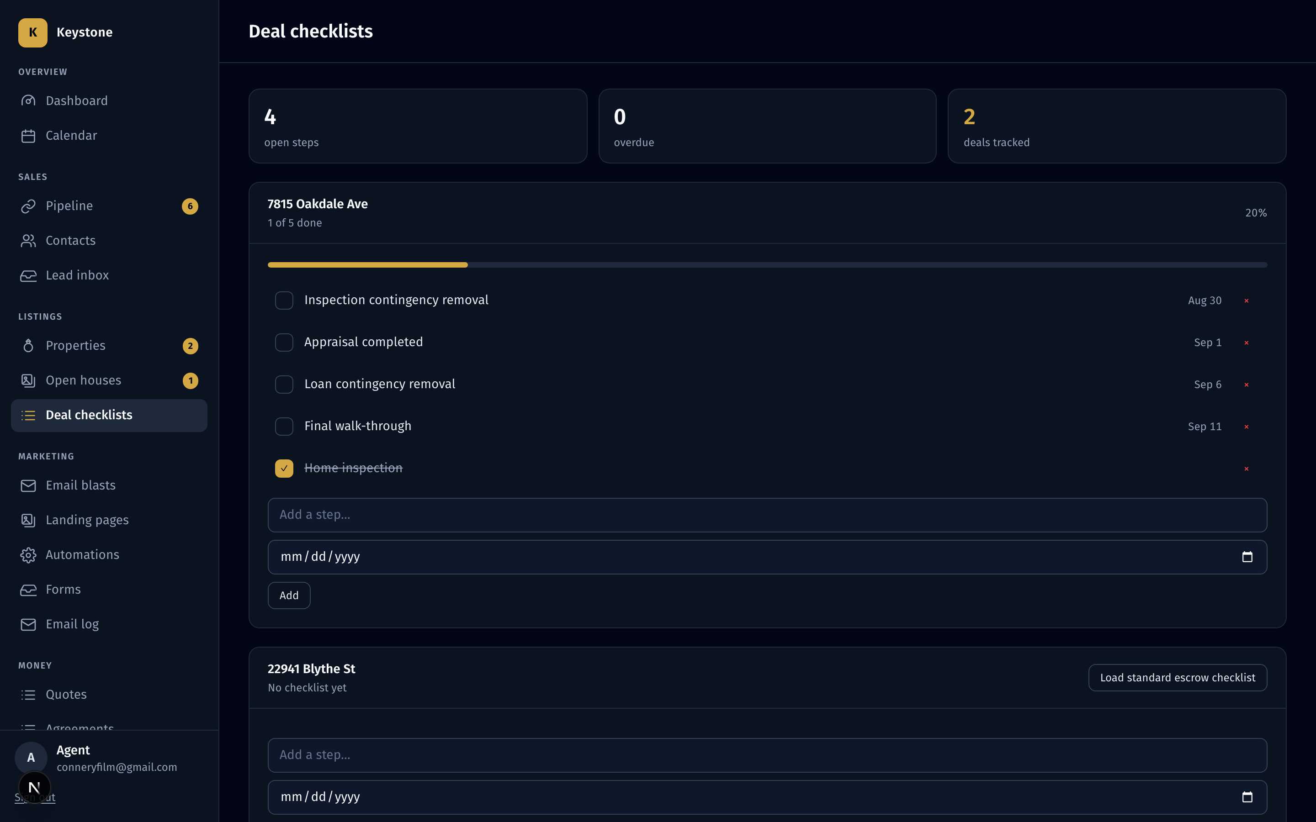Click the 4 open steps card
Viewport: 1316px width, 822px height.
(418, 126)
